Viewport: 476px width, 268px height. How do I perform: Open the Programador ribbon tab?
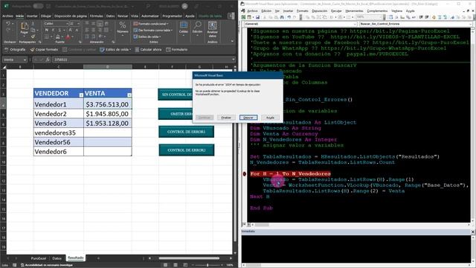point(172,16)
